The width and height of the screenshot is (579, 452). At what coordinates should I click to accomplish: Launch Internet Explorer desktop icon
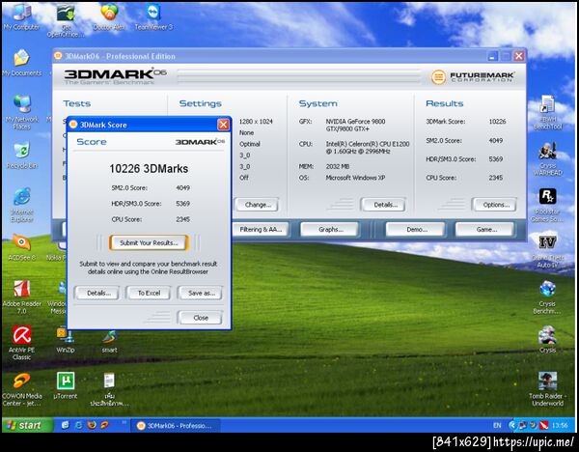(21, 205)
